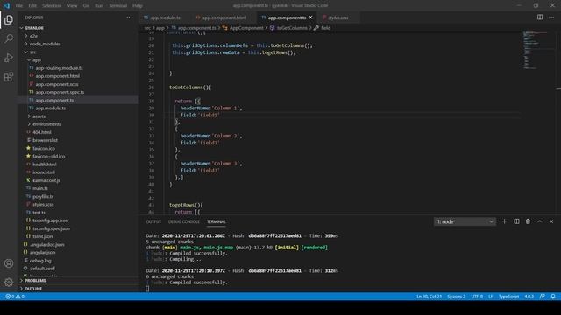Open the Help menu

click(x=138, y=6)
